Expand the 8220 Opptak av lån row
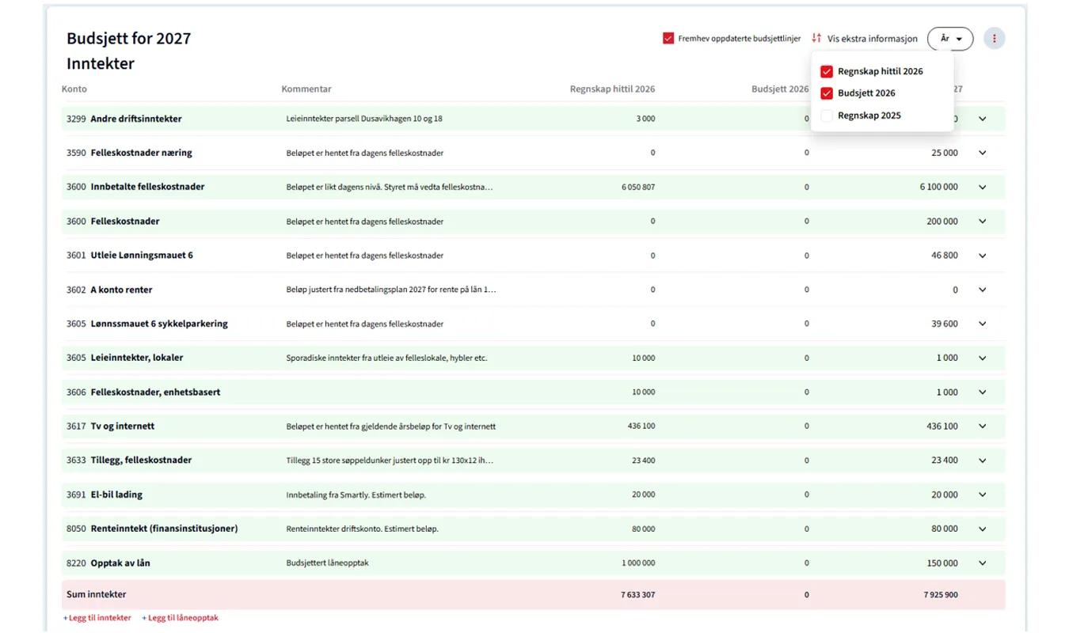 [x=983, y=563]
